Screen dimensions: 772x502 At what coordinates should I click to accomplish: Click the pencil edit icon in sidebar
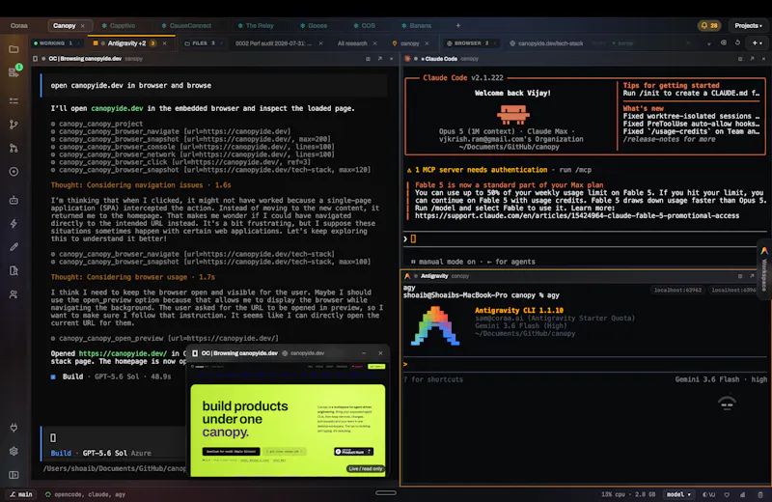[x=14, y=247]
